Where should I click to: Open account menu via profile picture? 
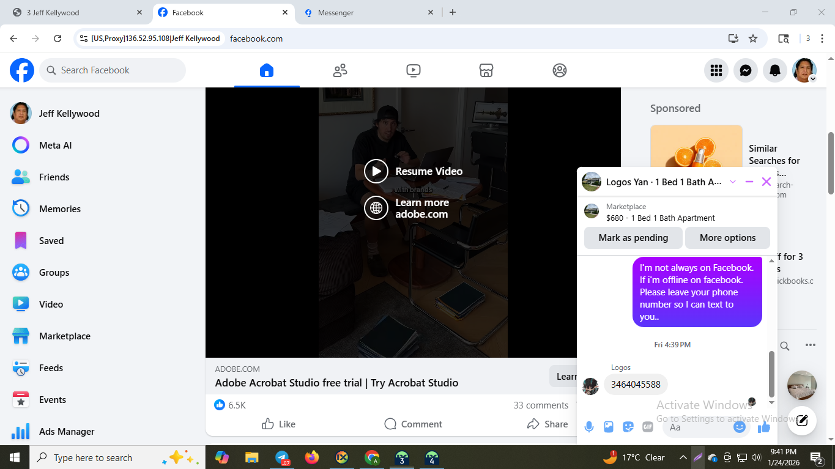(804, 70)
